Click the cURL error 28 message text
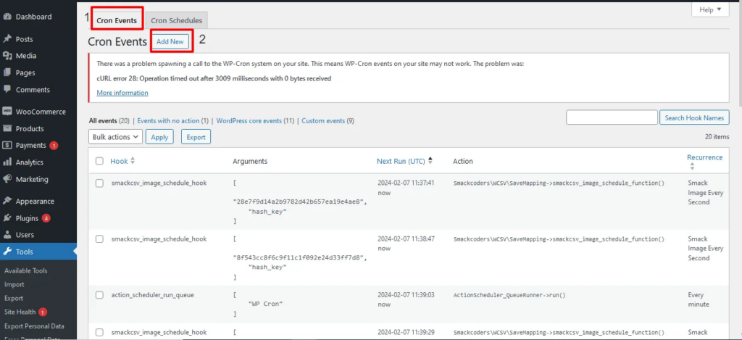Image resolution: width=742 pixels, height=340 pixels. coord(214,78)
